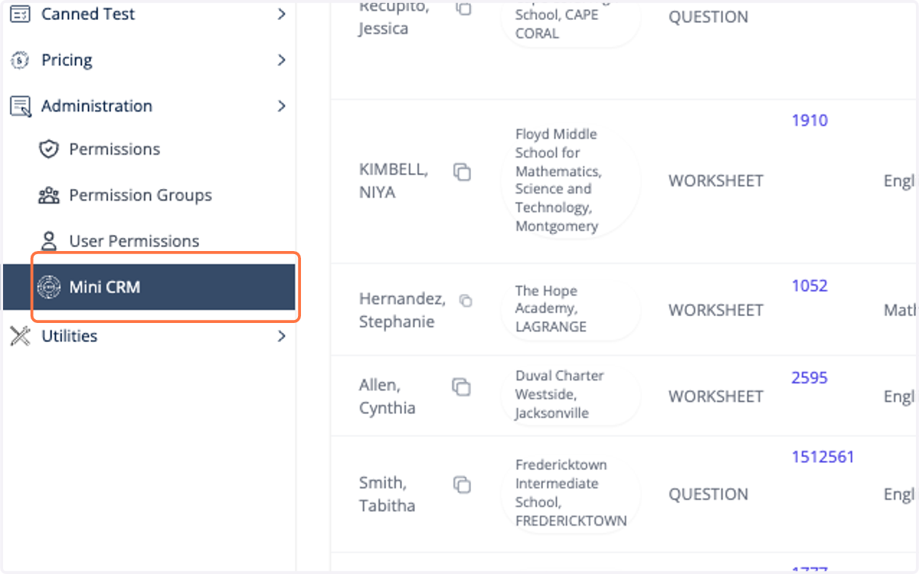Viewport: 919px width, 574px height.
Task: Click the Permission Groups people icon
Action: [x=49, y=195]
